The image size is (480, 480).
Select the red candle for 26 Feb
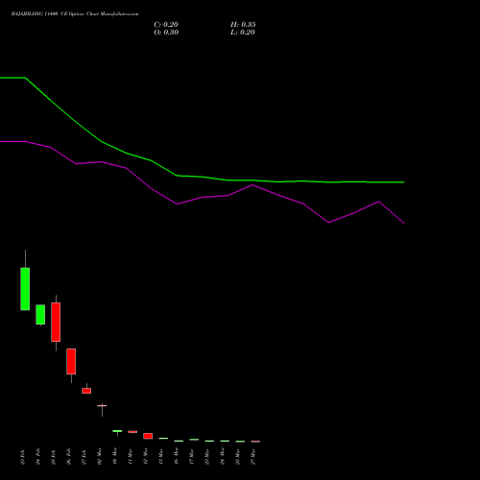pyautogui.click(x=71, y=361)
